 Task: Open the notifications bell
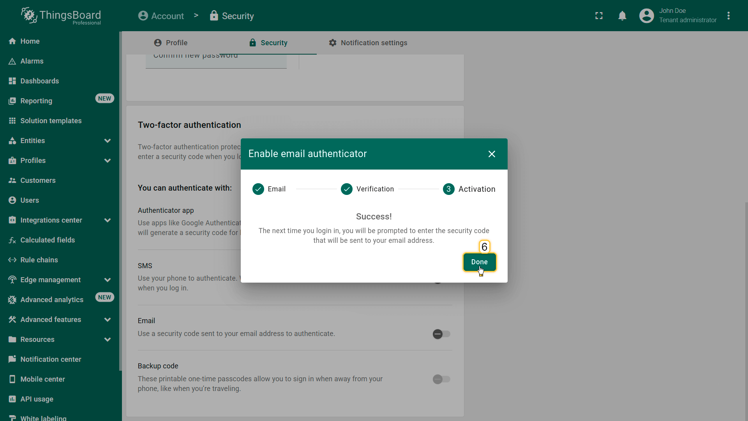point(622,16)
